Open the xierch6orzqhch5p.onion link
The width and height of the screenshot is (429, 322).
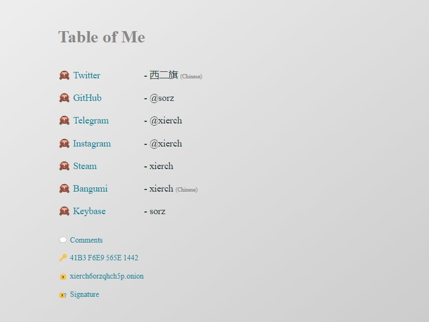coord(107,276)
